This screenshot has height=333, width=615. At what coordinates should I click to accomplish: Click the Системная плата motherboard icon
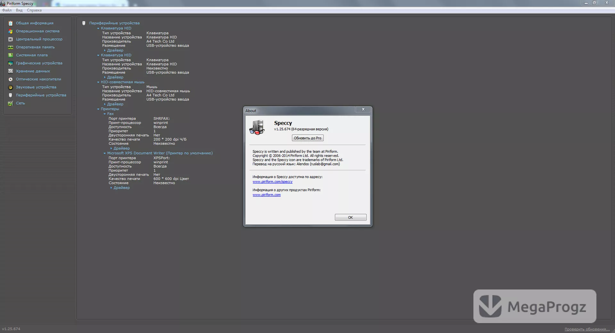pos(11,55)
